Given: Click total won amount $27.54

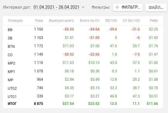Looking at the screenshot, I should (x=68, y=104).
